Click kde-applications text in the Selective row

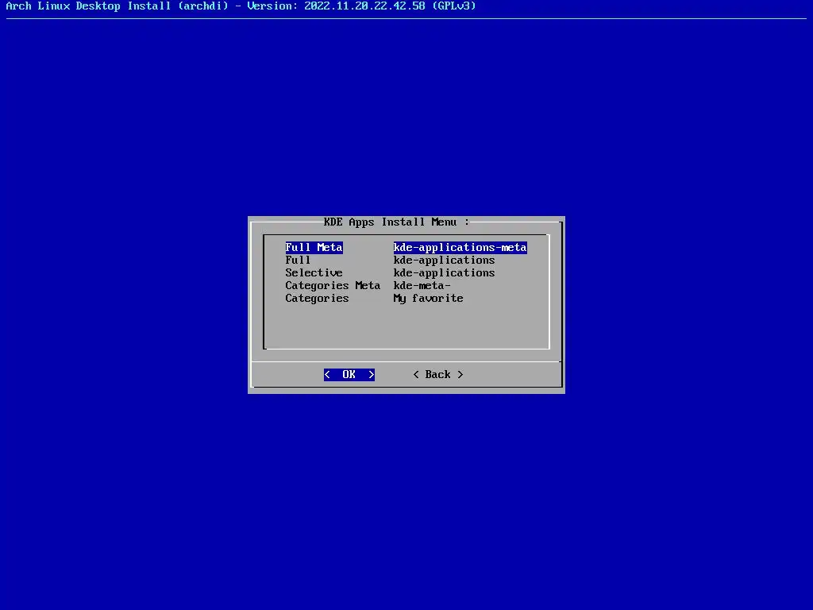(x=444, y=273)
